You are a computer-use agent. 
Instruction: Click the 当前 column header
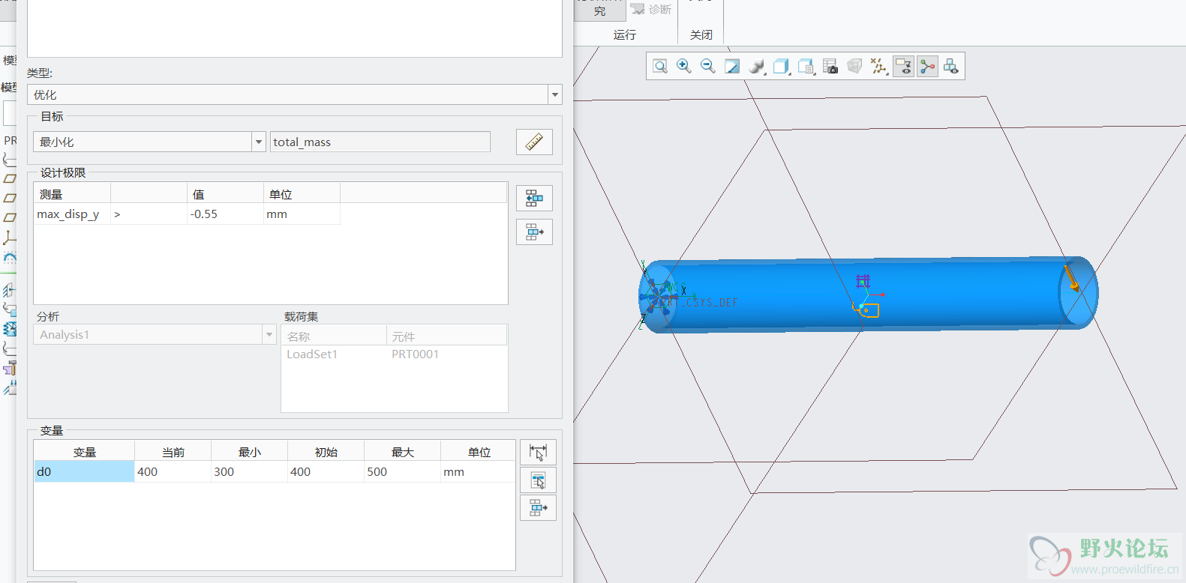pos(173,451)
